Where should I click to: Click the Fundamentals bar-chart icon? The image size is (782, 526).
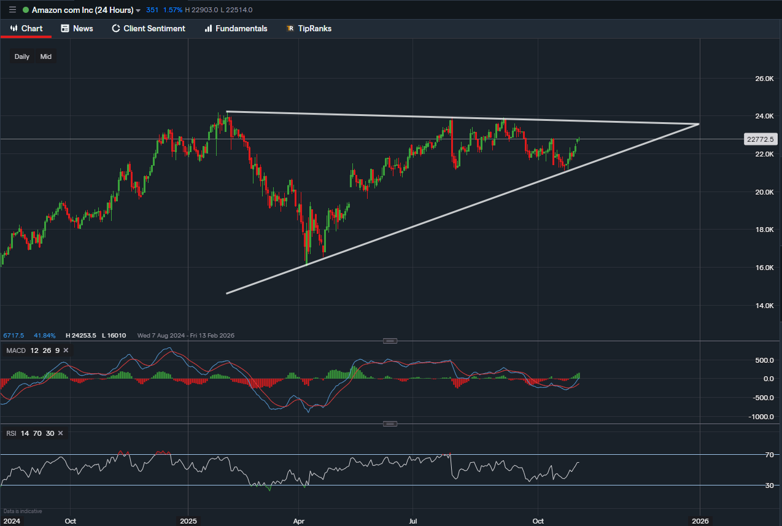tap(208, 28)
